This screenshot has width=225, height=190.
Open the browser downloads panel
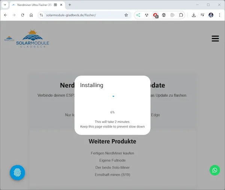tap(193, 15)
